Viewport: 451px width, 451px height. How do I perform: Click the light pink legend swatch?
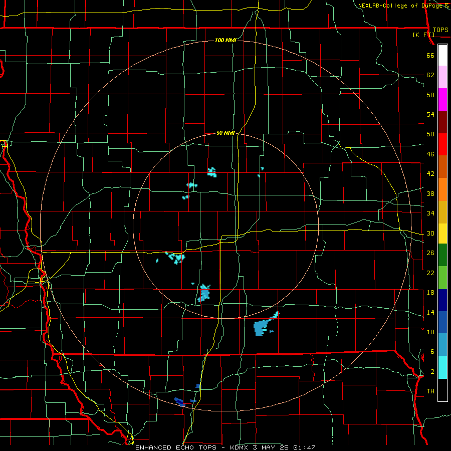[442, 77]
